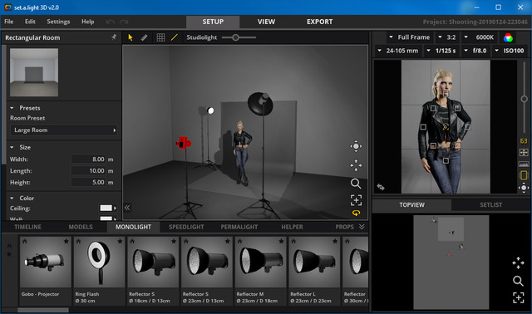Star the Reflector S 18cm item
Image resolution: width=532 pixels, height=314 pixels.
tap(174, 241)
